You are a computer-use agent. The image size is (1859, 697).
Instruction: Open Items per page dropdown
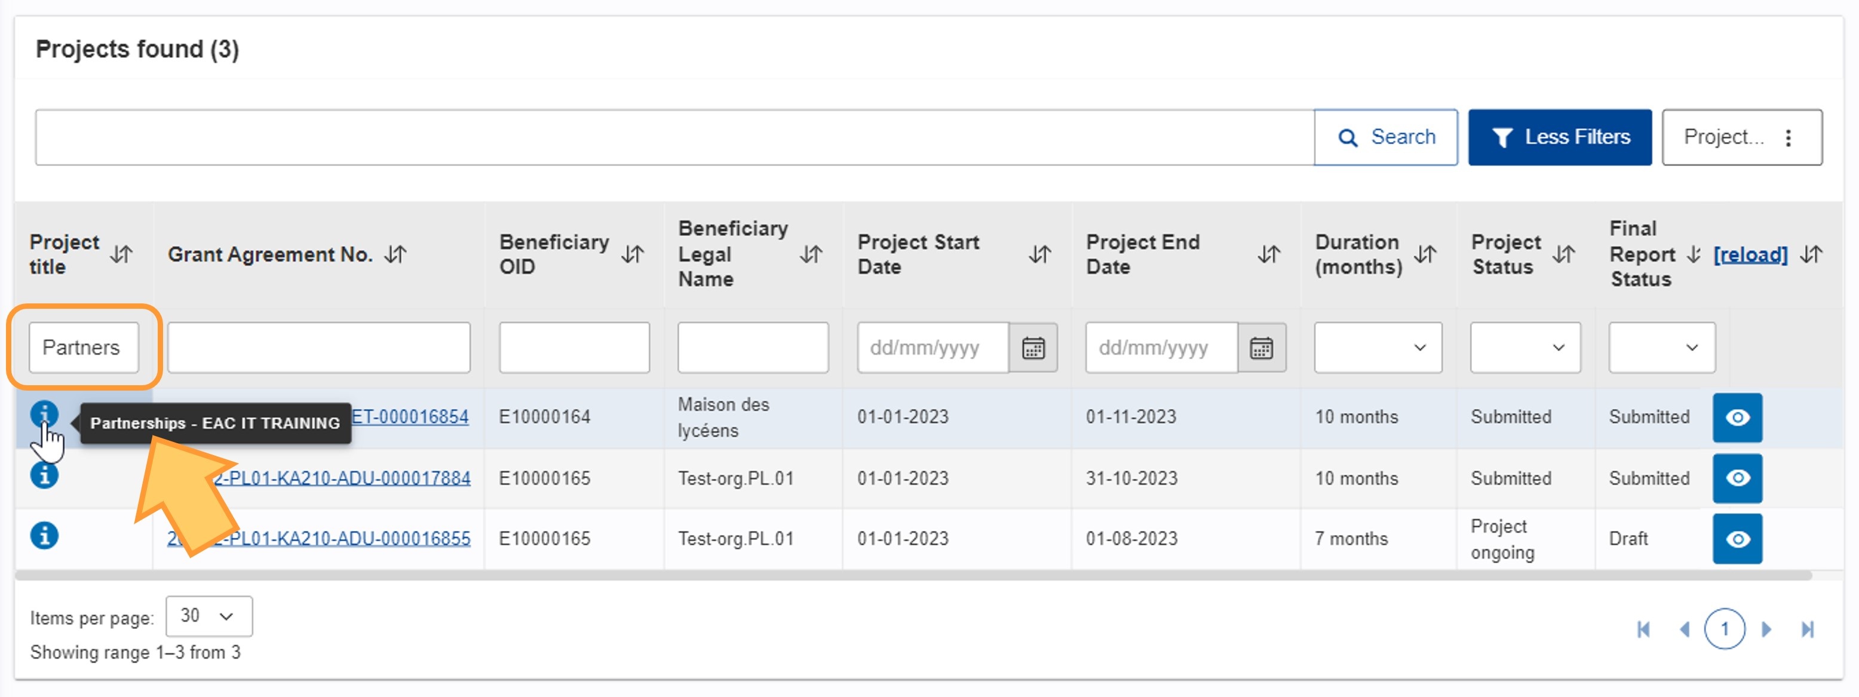point(208,616)
